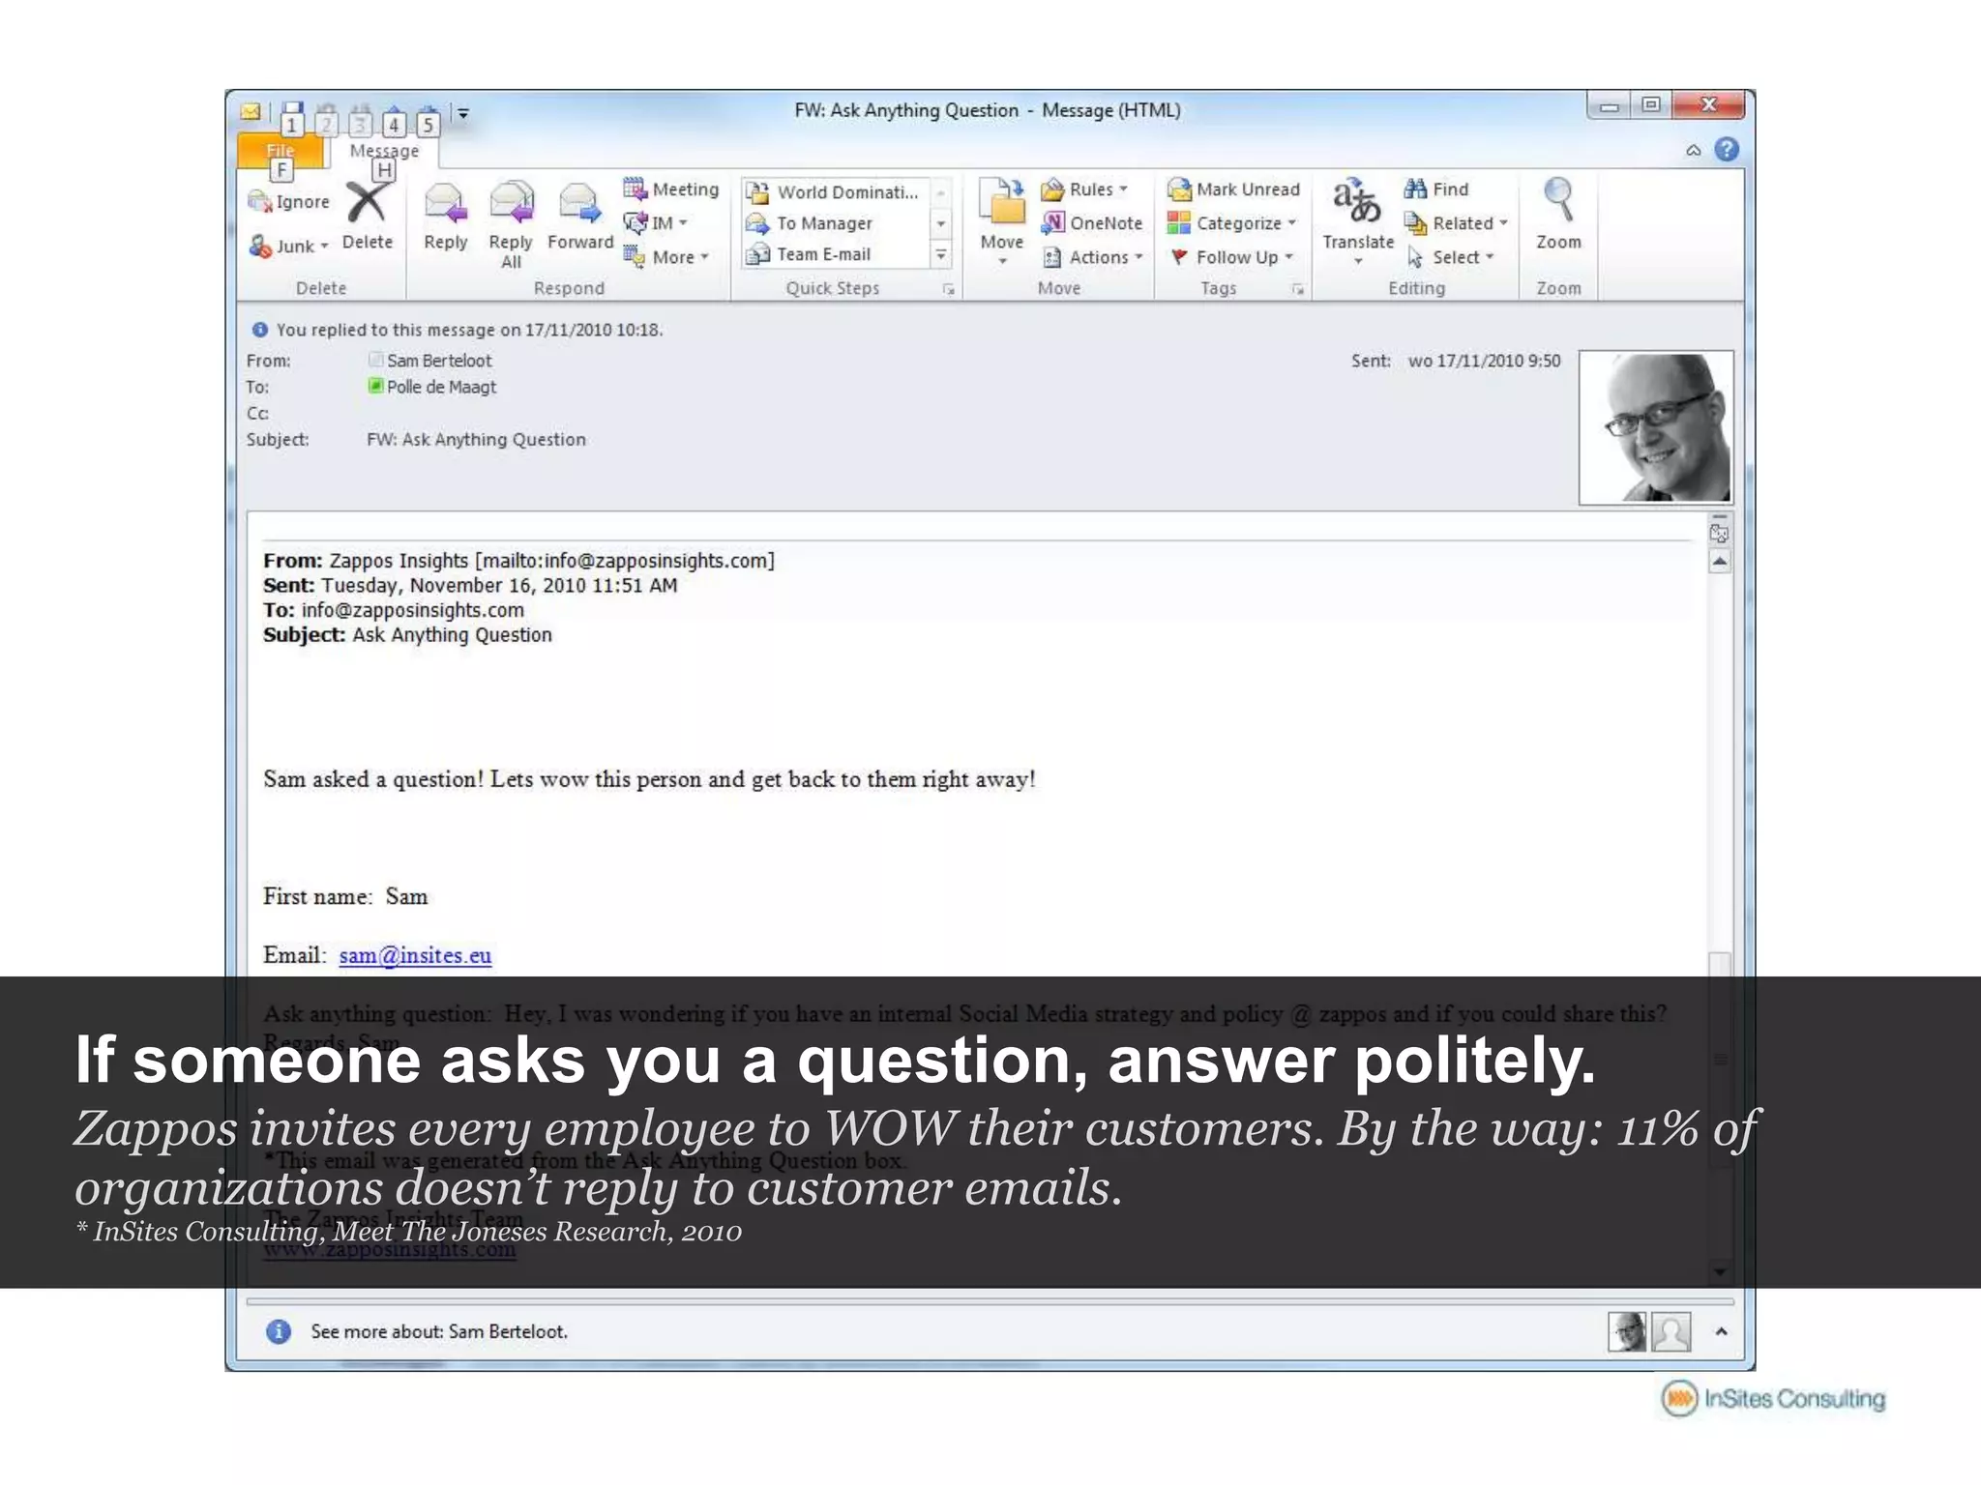Minimize the ribbon with the caret icon
Image resolution: width=1981 pixels, height=1485 pixels.
(x=1693, y=150)
